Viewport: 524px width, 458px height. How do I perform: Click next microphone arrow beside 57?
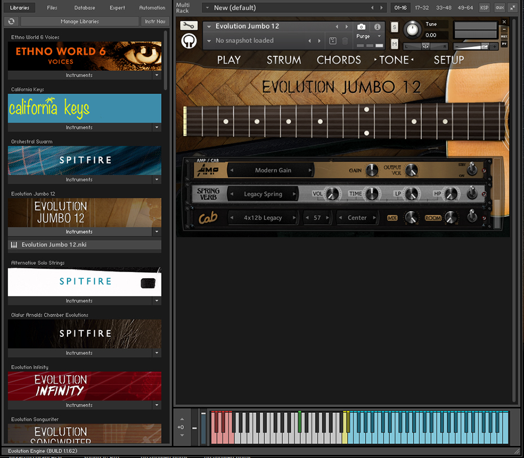pos(327,218)
